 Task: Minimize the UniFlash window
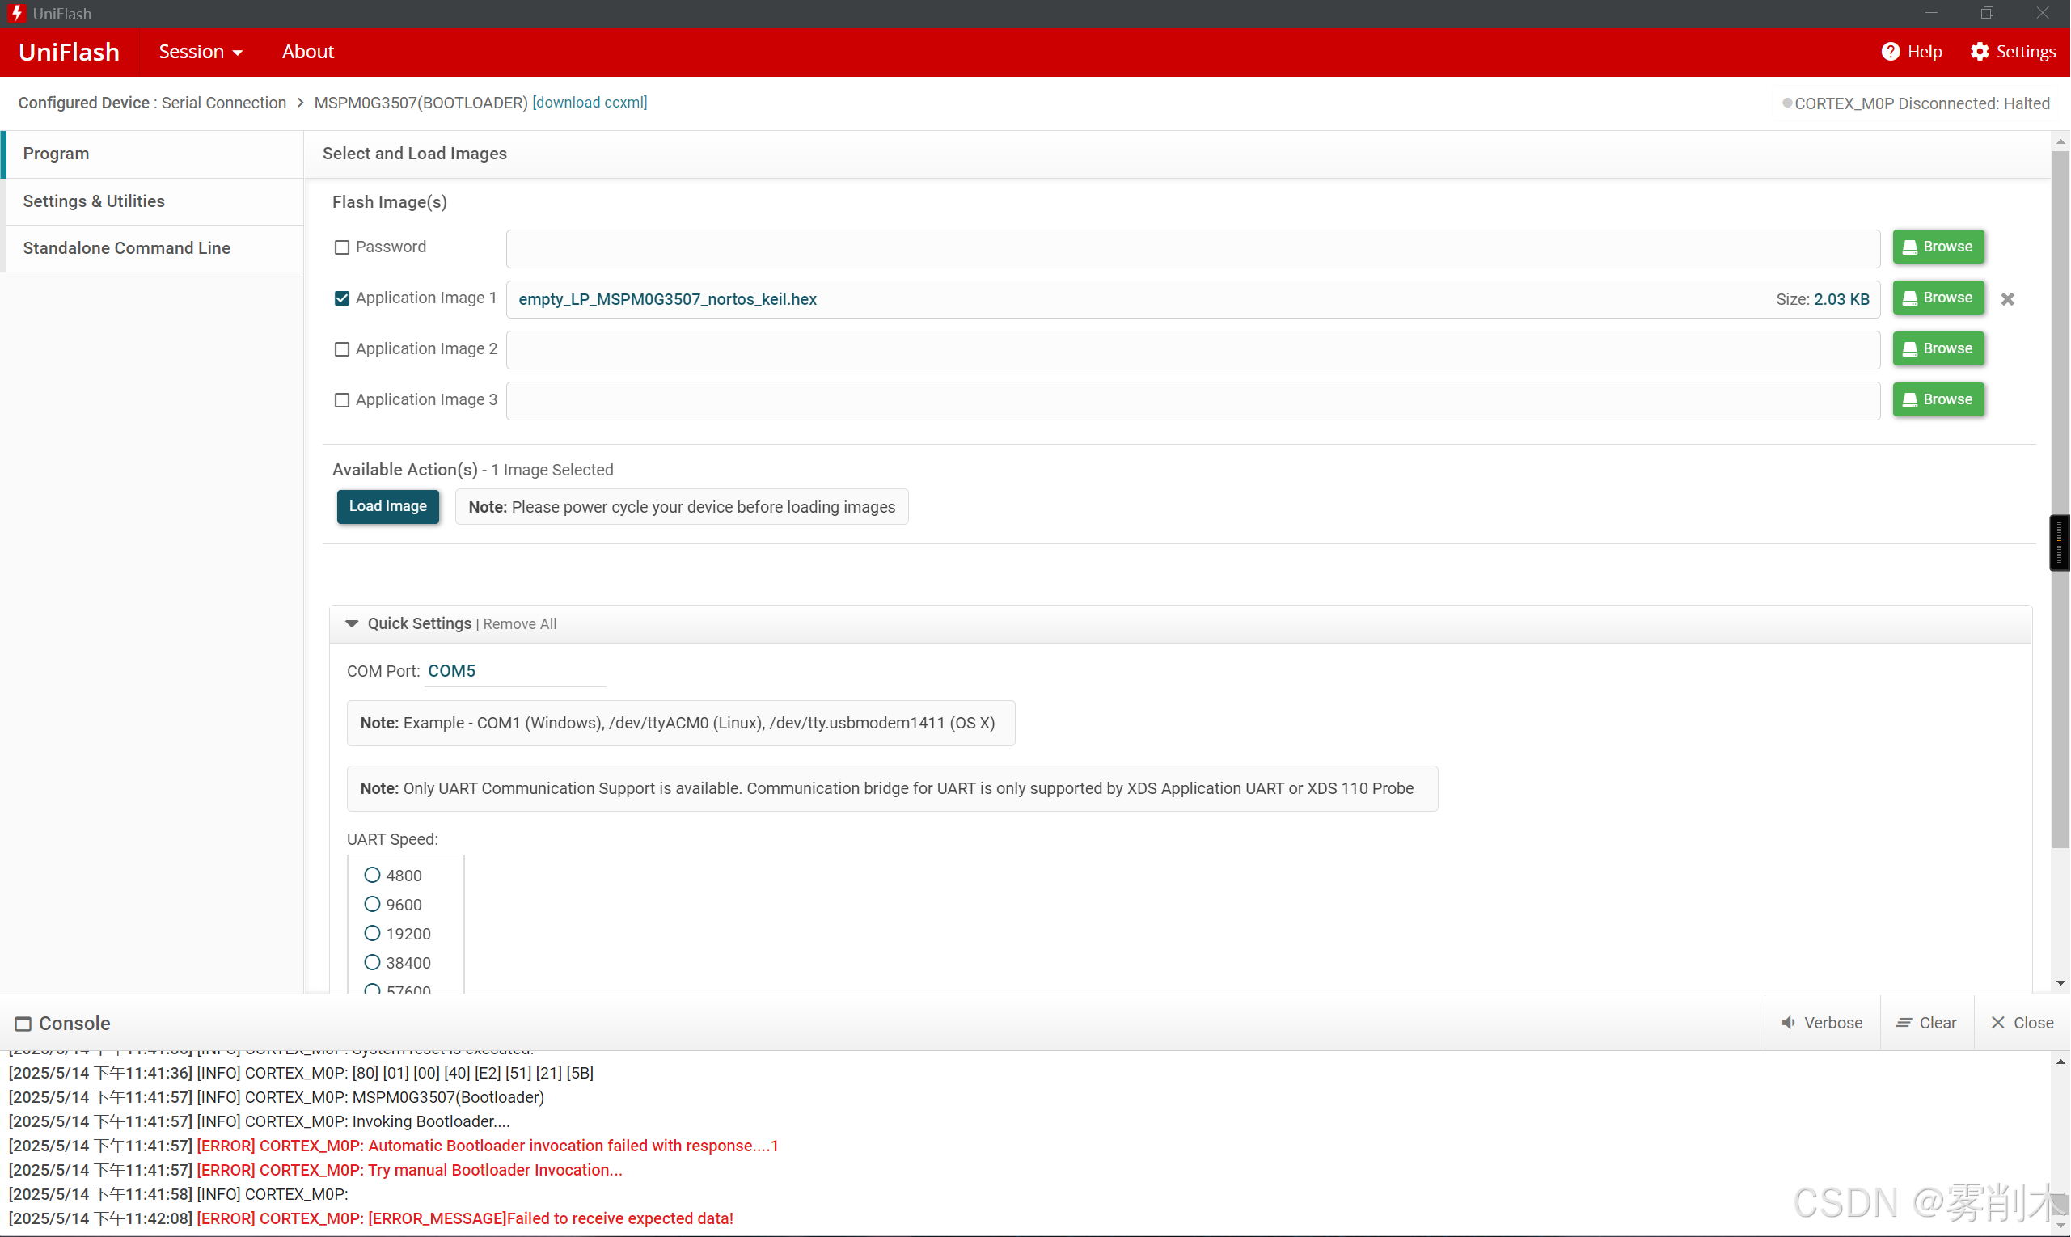(x=1931, y=13)
